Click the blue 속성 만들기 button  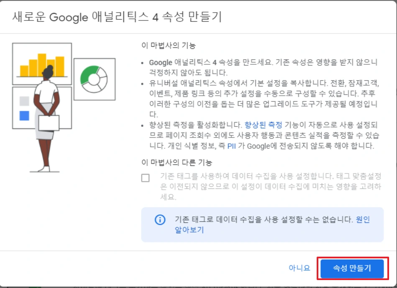click(352, 268)
